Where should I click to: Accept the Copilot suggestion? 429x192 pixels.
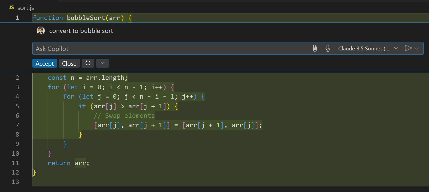(x=45, y=63)
